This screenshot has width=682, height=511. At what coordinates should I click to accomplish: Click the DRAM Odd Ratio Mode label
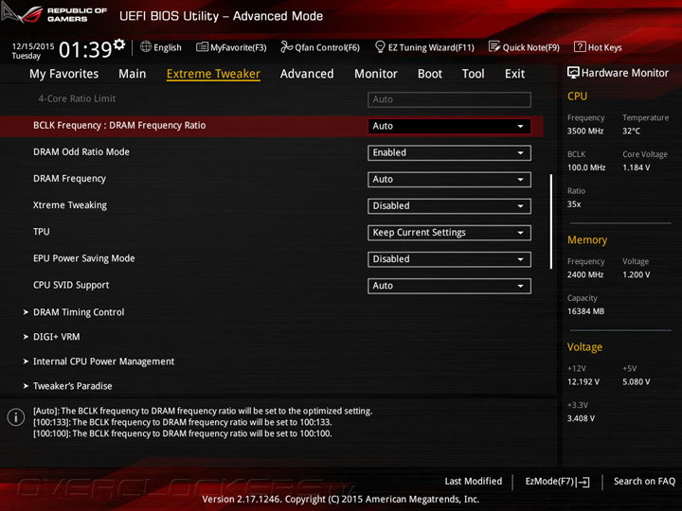tap(81, 152)
